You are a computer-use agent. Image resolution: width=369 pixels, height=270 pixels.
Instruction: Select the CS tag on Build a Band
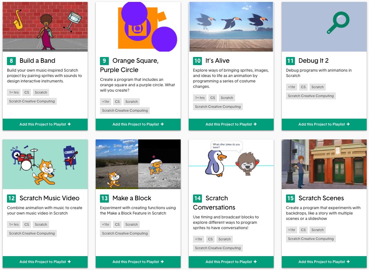tap(27, 92)
